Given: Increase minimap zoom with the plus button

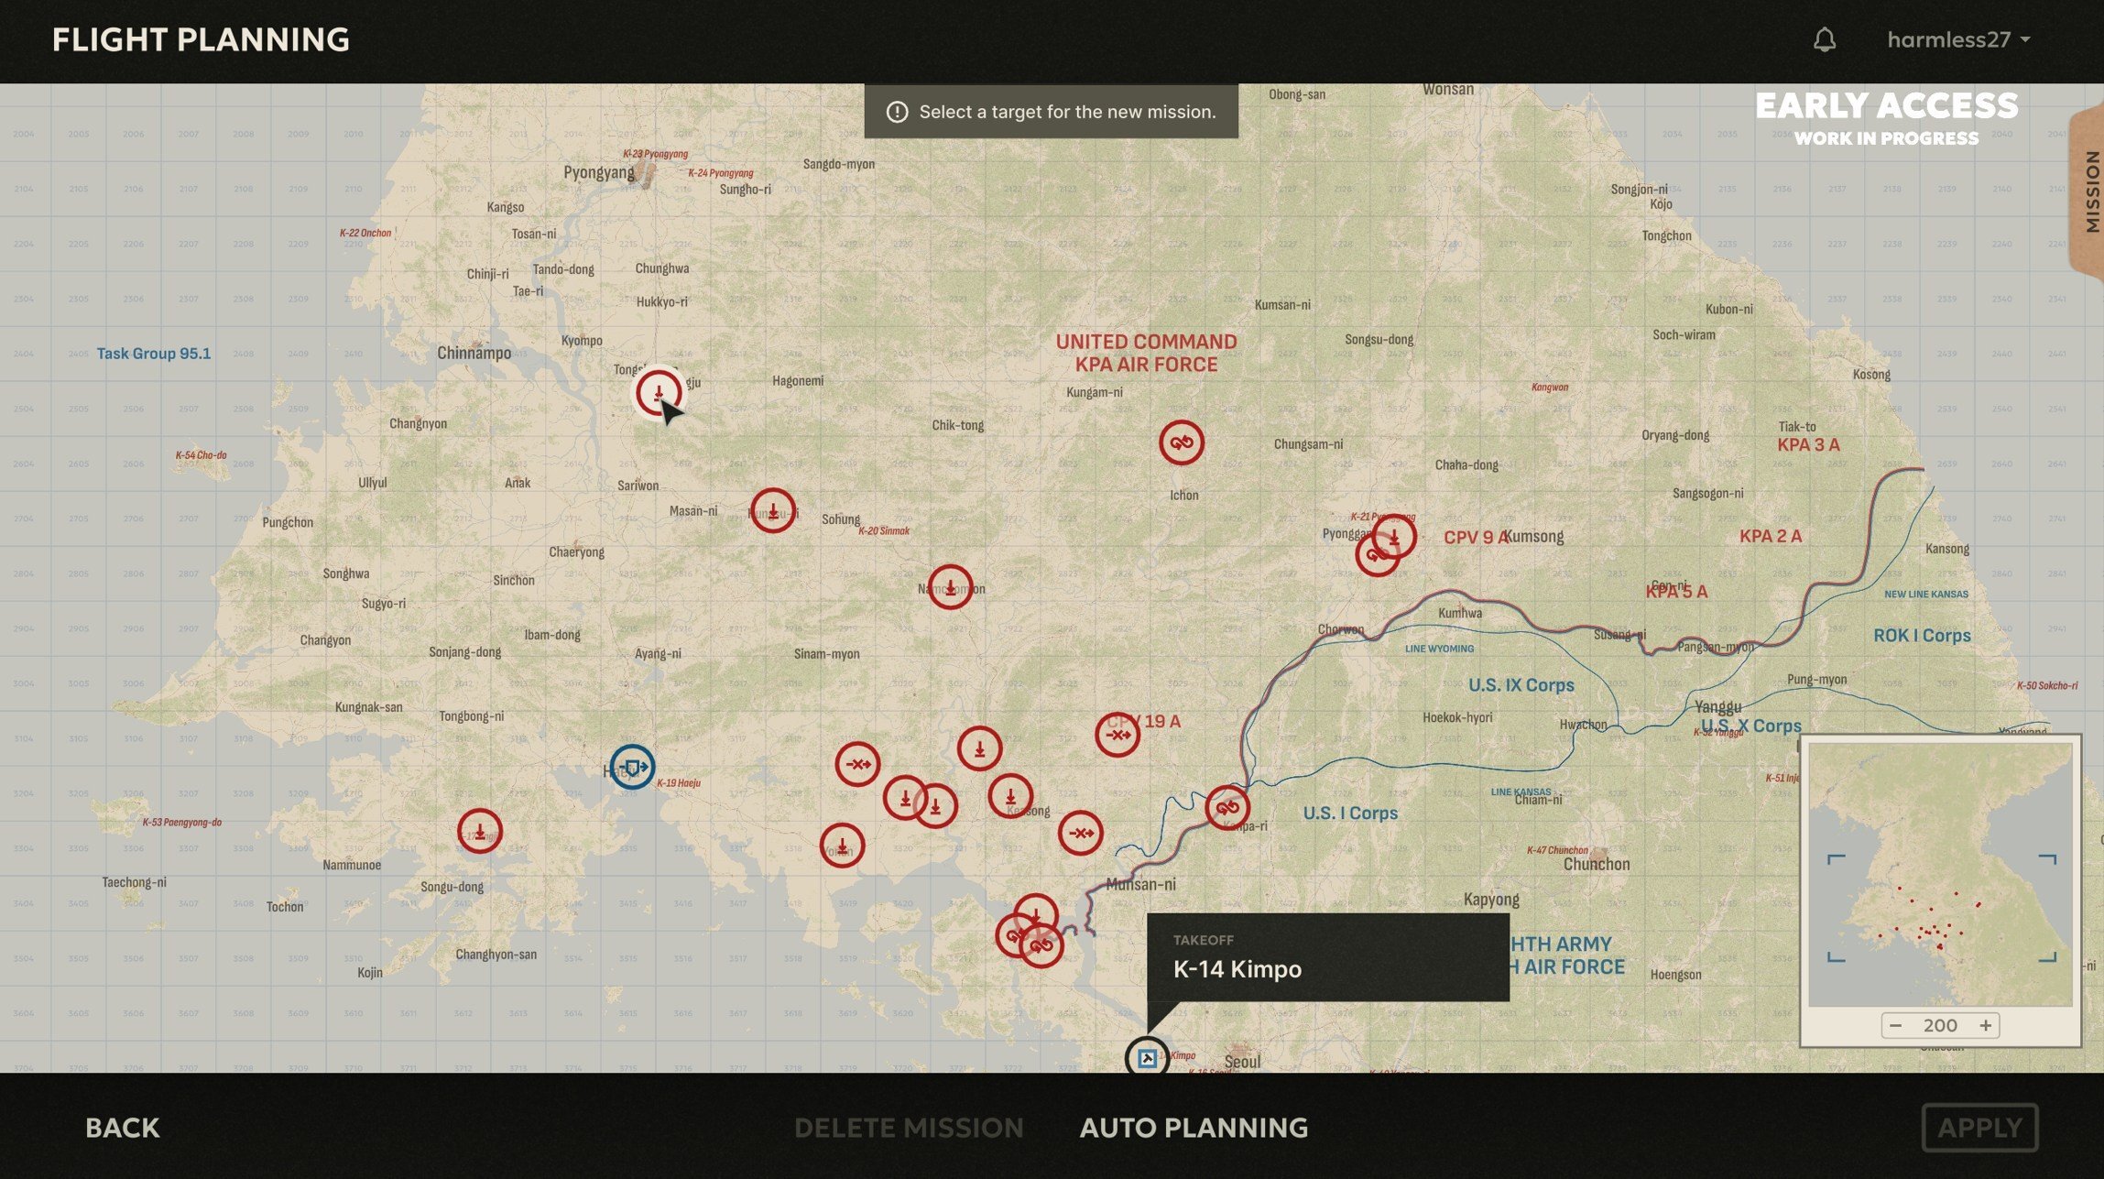Looking at the screenshot, I should [x=1985, y=1025].
